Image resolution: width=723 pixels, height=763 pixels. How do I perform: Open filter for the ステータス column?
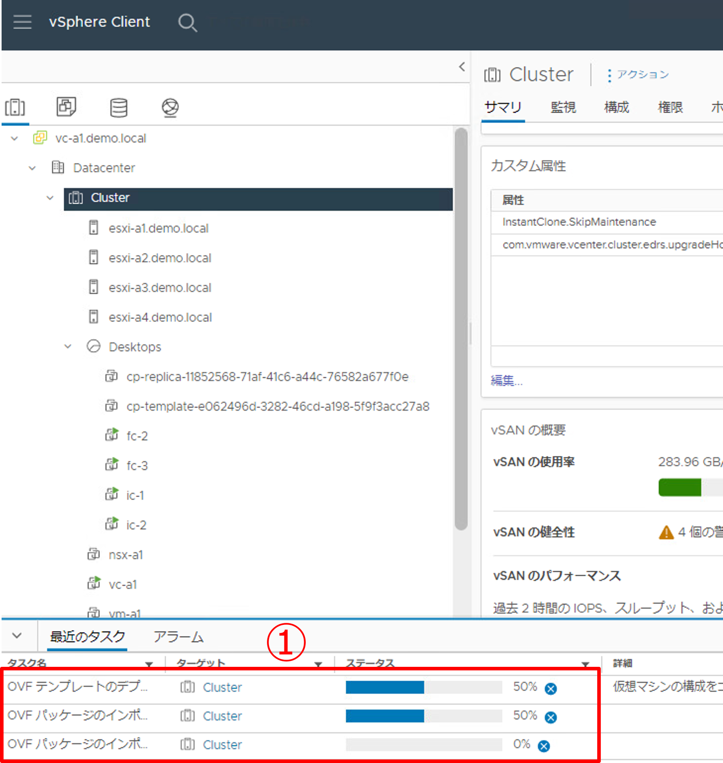click(585, 664)
